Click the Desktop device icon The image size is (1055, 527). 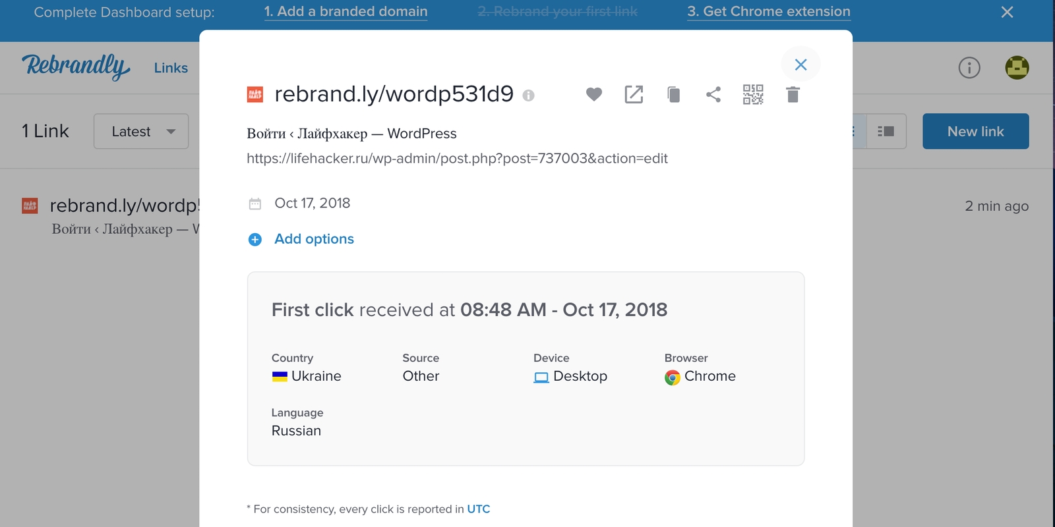pyautogui.click(x=541, y=377)
